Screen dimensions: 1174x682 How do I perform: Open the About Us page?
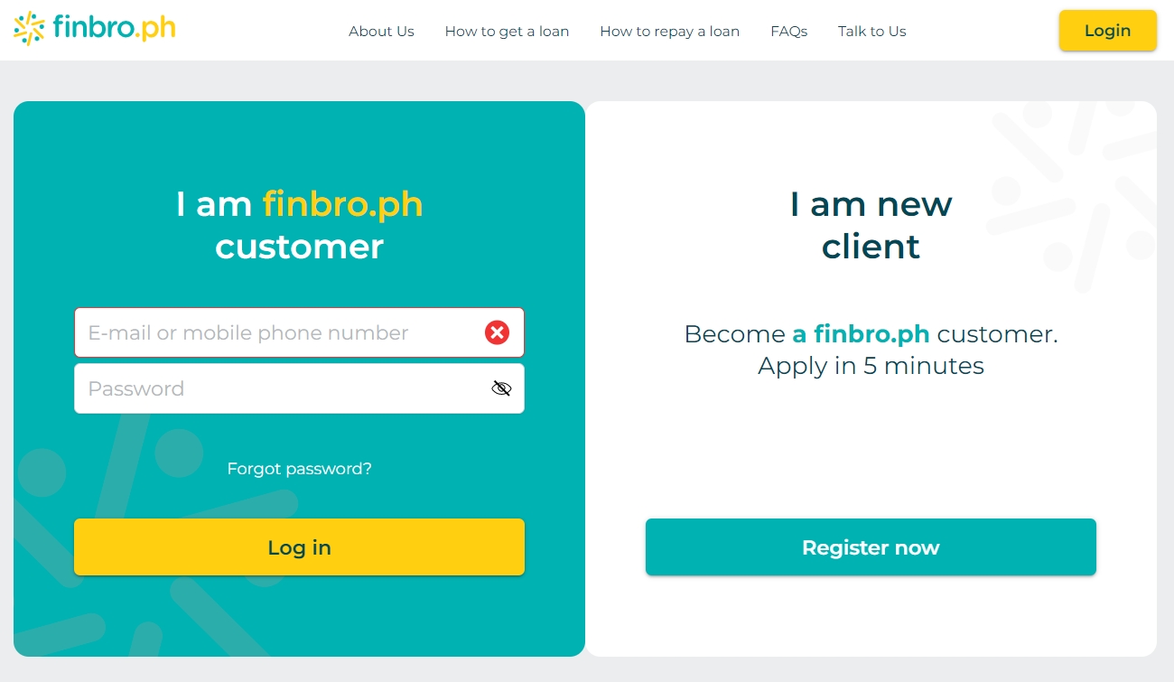point(381,31)
